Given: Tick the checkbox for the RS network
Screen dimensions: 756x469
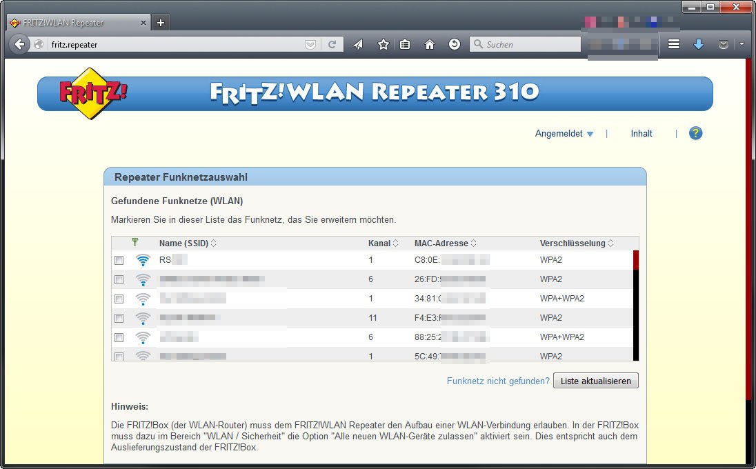Looking at the screenshot, I should (119, 260).
